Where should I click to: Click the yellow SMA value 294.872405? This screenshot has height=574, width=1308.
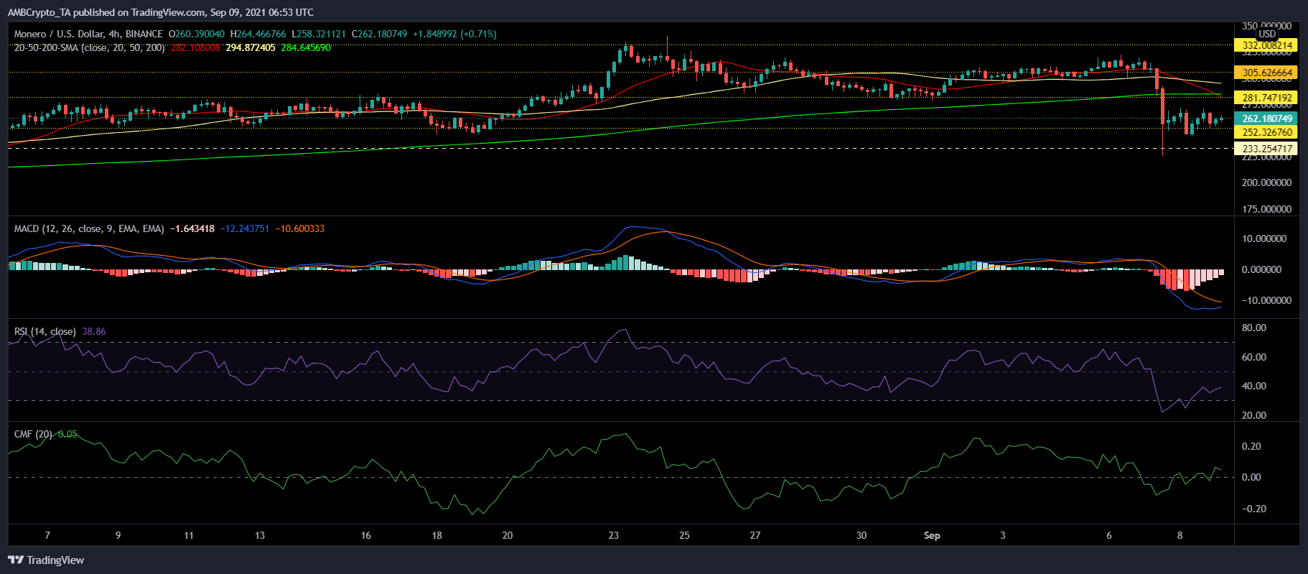tap(251, 47)
